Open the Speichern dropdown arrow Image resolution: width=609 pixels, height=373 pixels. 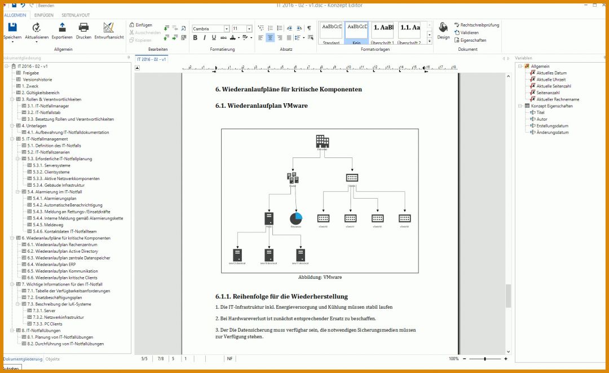[x=12, y=42]
